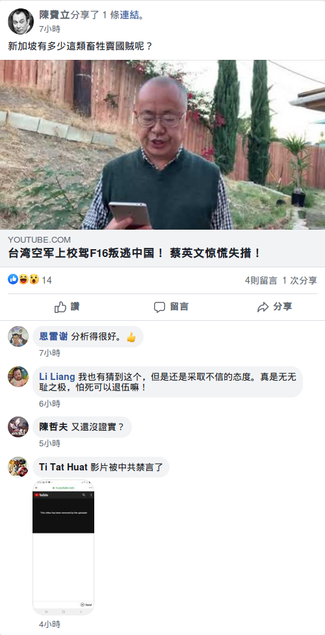Click the post's 7小時 timestamp
The height and width of the screenshot is (635, 325).
[50, 29]
